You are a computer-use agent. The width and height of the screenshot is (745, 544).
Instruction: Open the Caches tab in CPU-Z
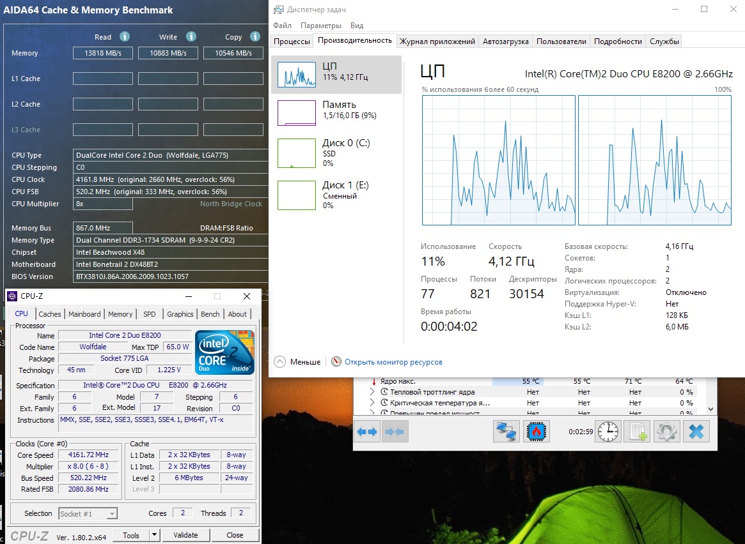point(50,314)
